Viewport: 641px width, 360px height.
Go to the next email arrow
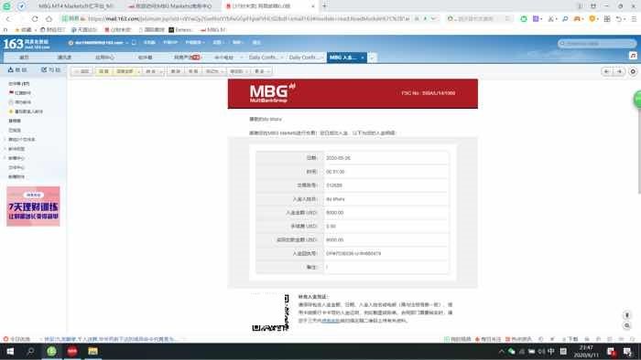[x=620, y=71]
